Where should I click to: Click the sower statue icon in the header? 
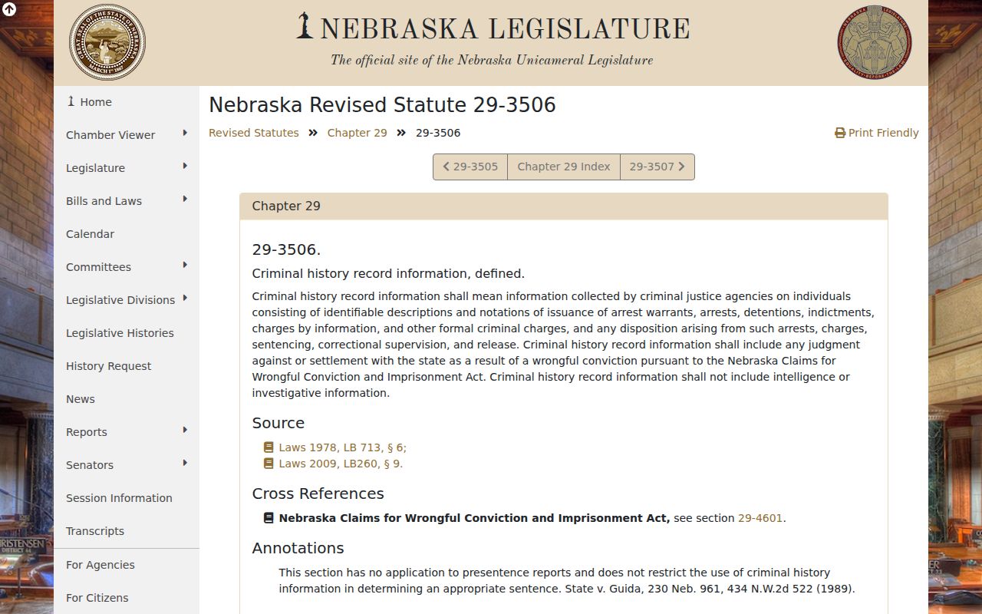[305, 25]
